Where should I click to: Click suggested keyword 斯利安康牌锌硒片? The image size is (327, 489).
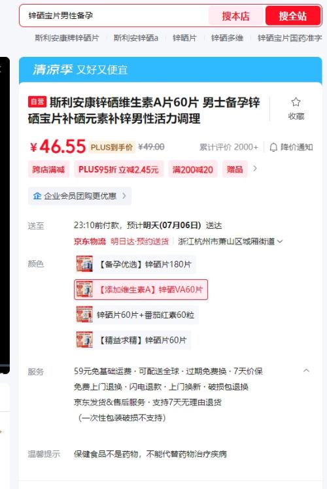tap(67, 38)
